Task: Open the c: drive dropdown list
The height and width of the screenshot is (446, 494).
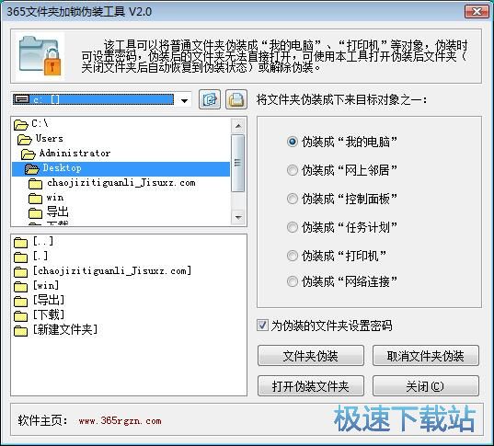Action: [184, 100]
